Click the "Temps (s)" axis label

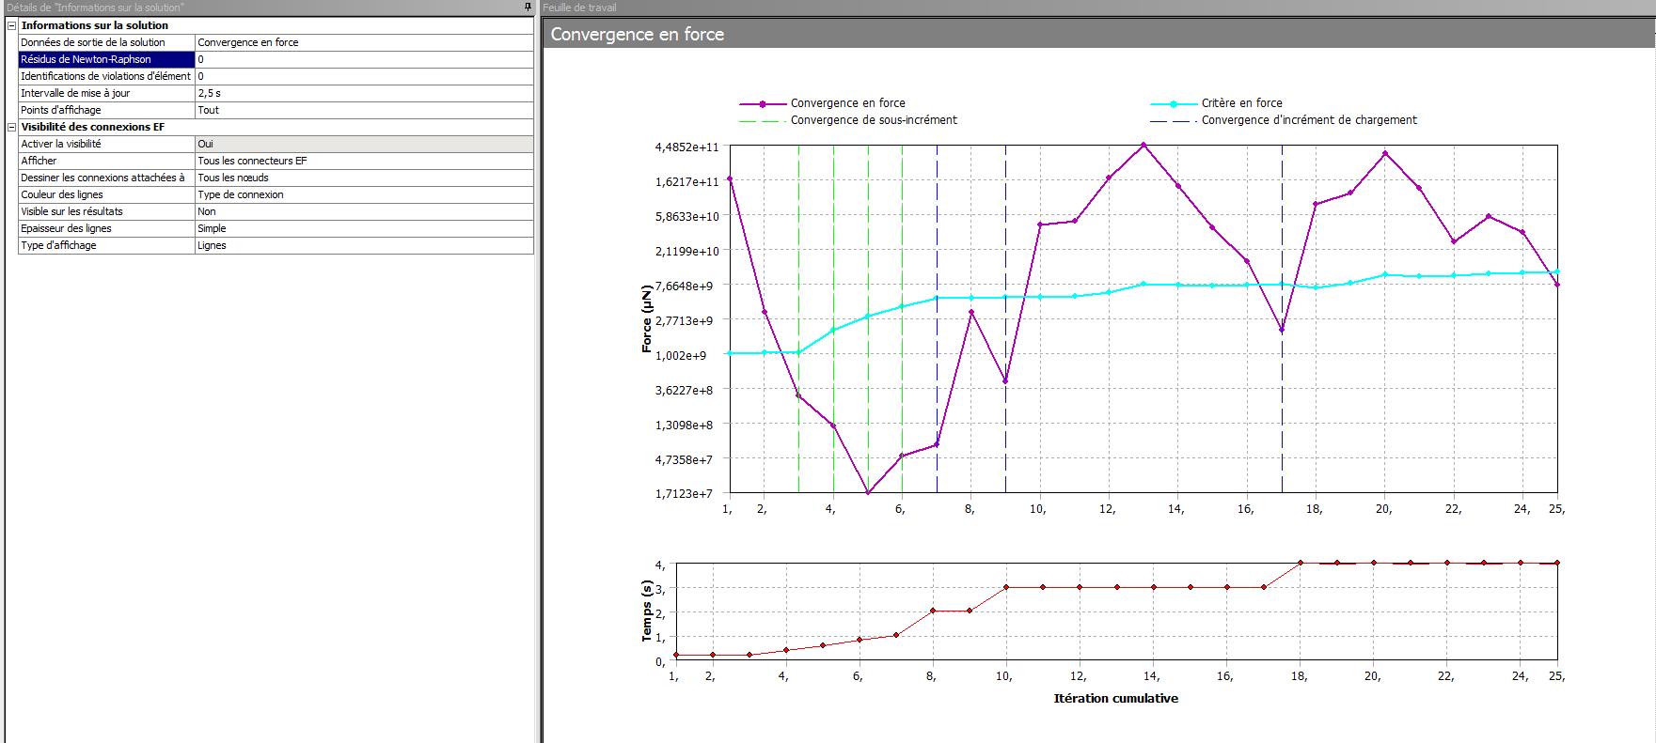(x=647, y=611)
